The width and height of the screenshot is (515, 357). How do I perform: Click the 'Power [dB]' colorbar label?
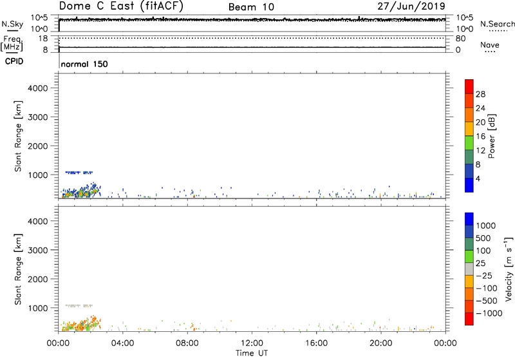492,136
